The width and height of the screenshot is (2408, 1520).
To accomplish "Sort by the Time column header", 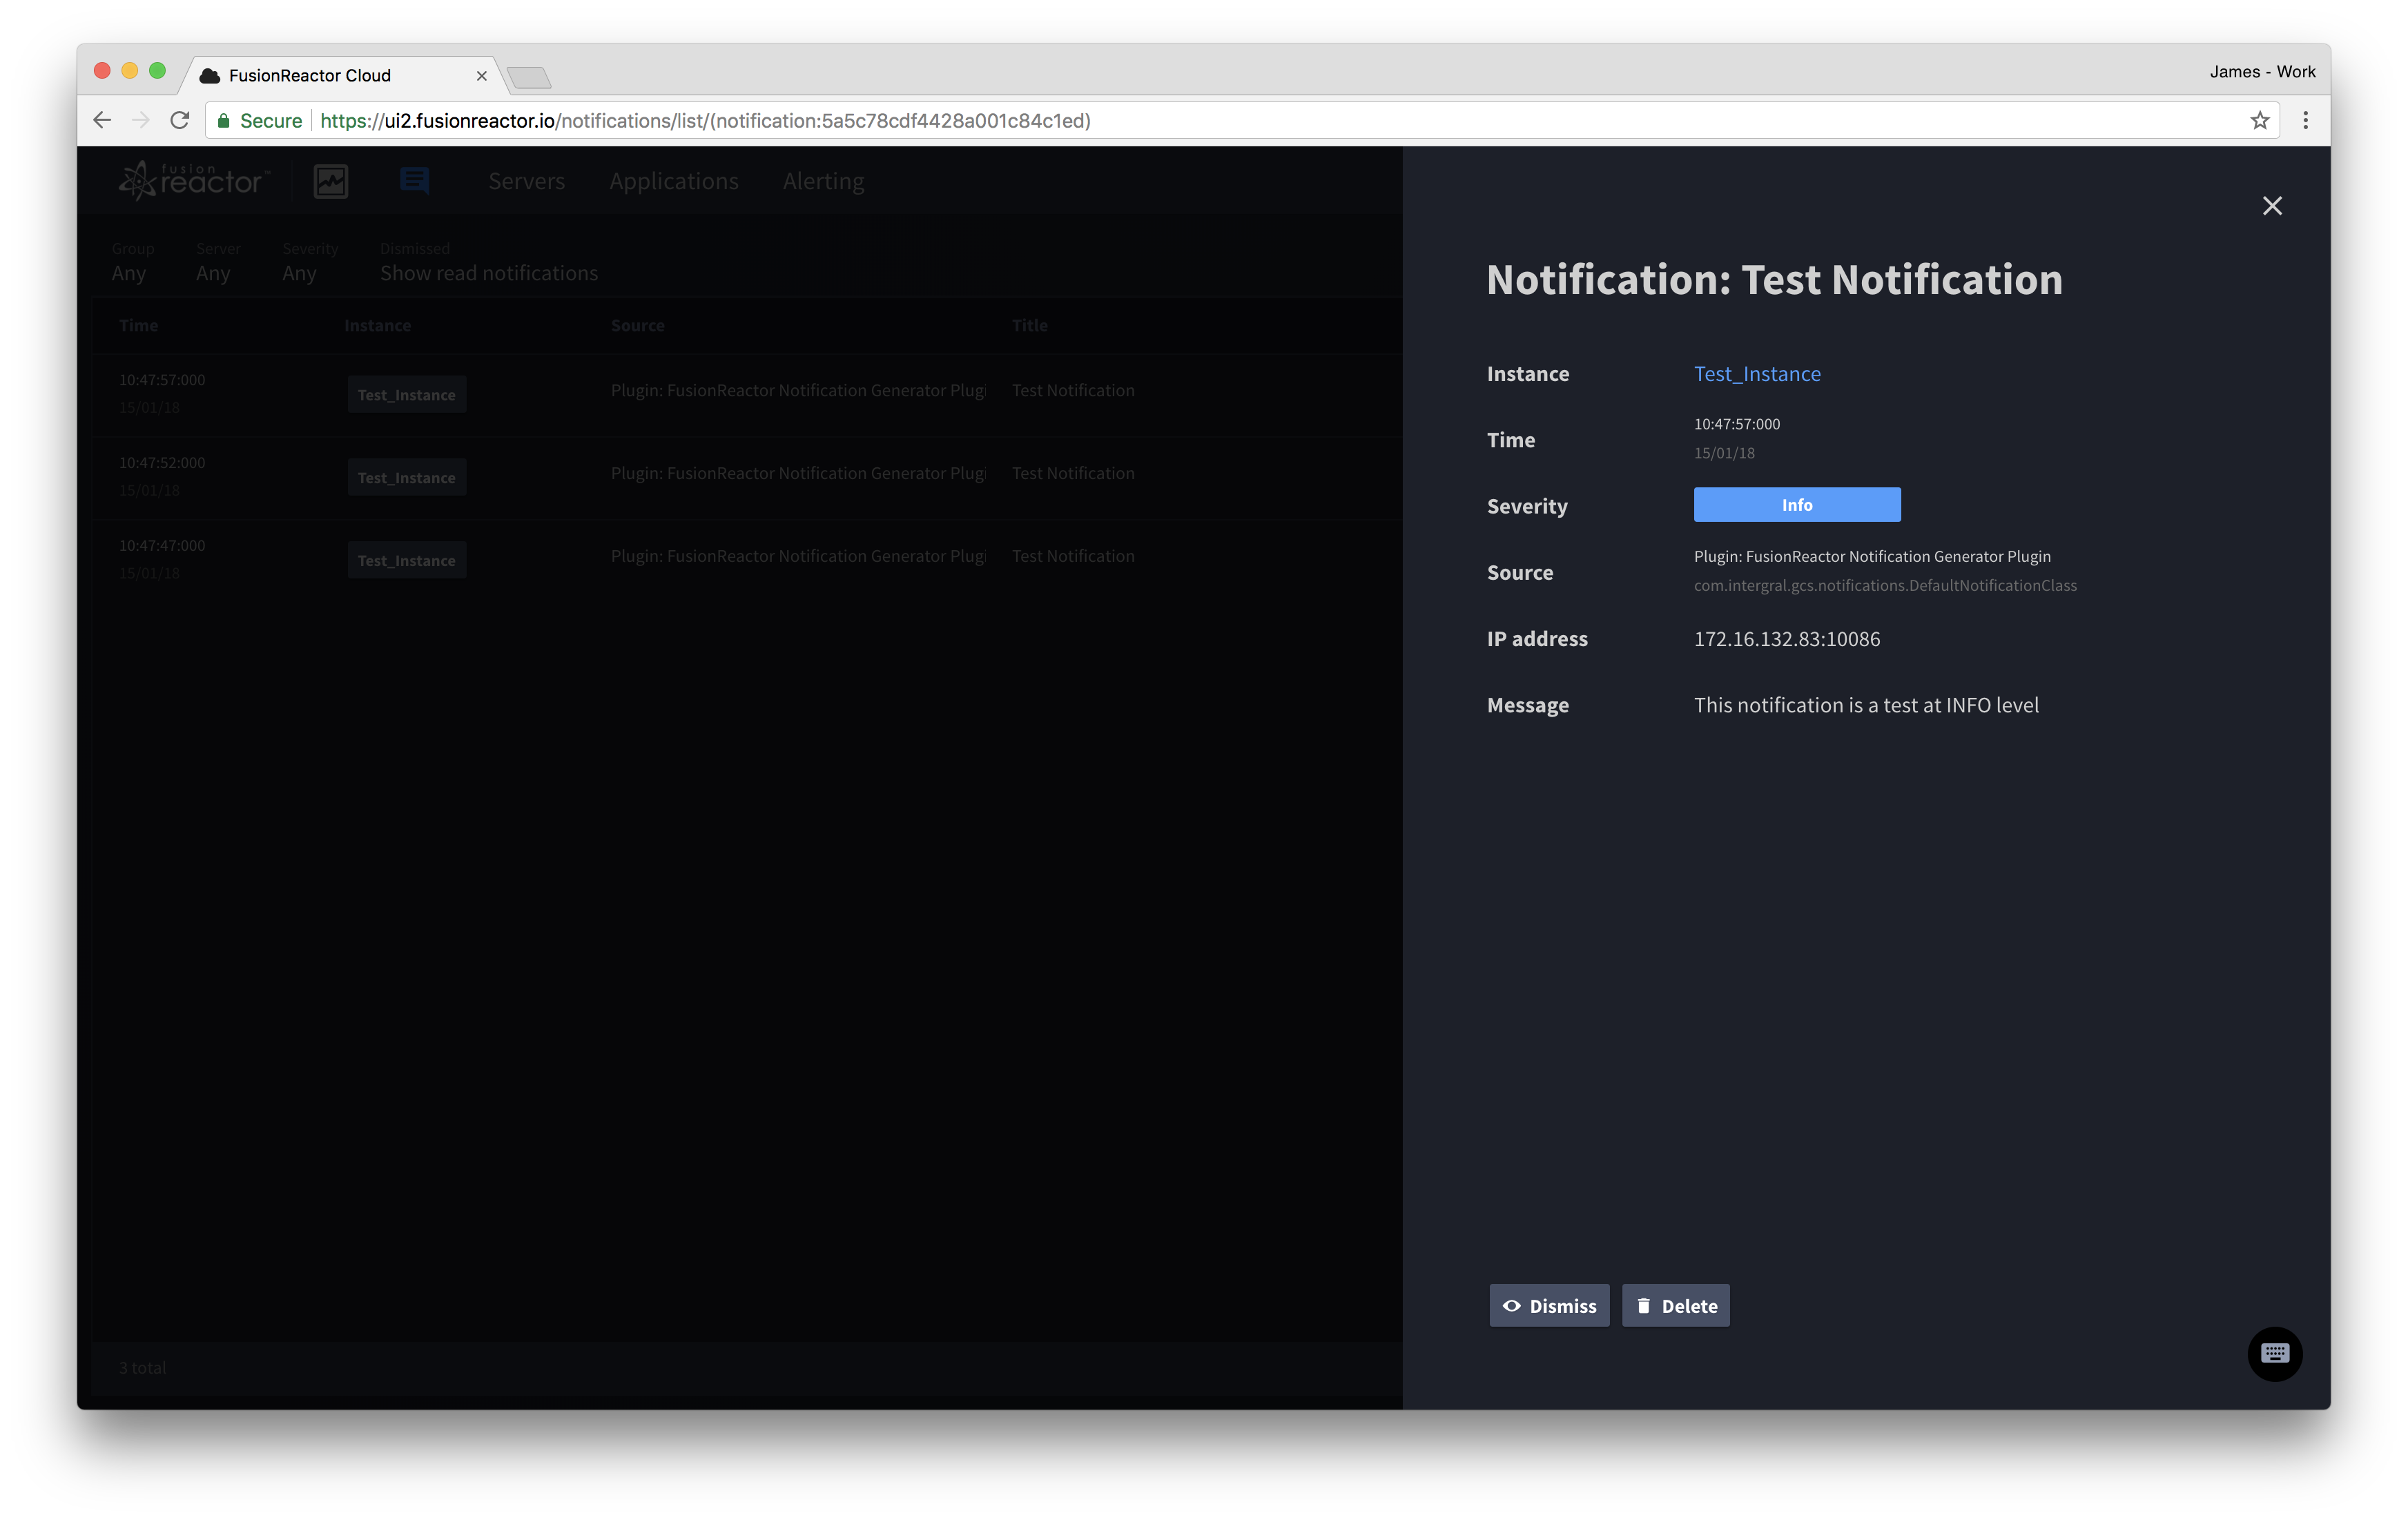I will [x=138, y=326].
